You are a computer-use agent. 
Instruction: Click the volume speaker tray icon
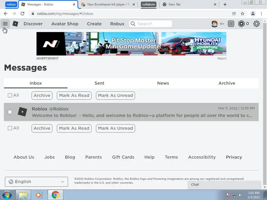(241, 195)
